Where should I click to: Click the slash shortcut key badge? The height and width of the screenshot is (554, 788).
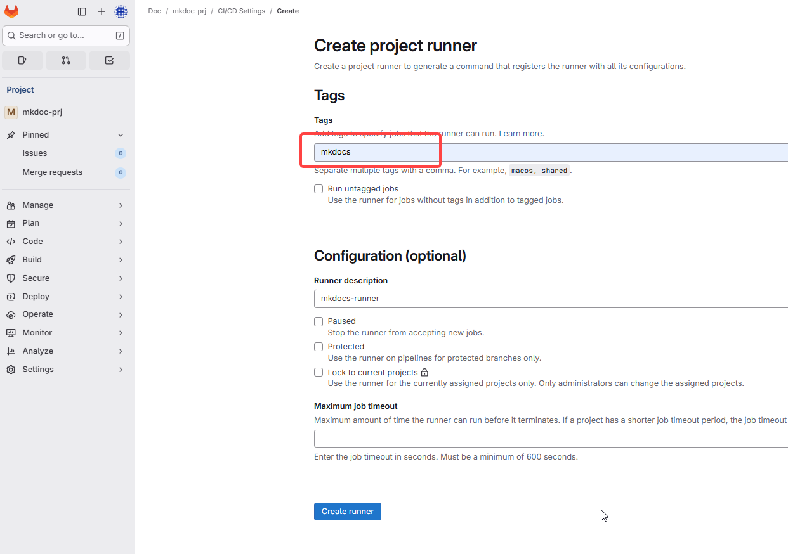[120, 36]
